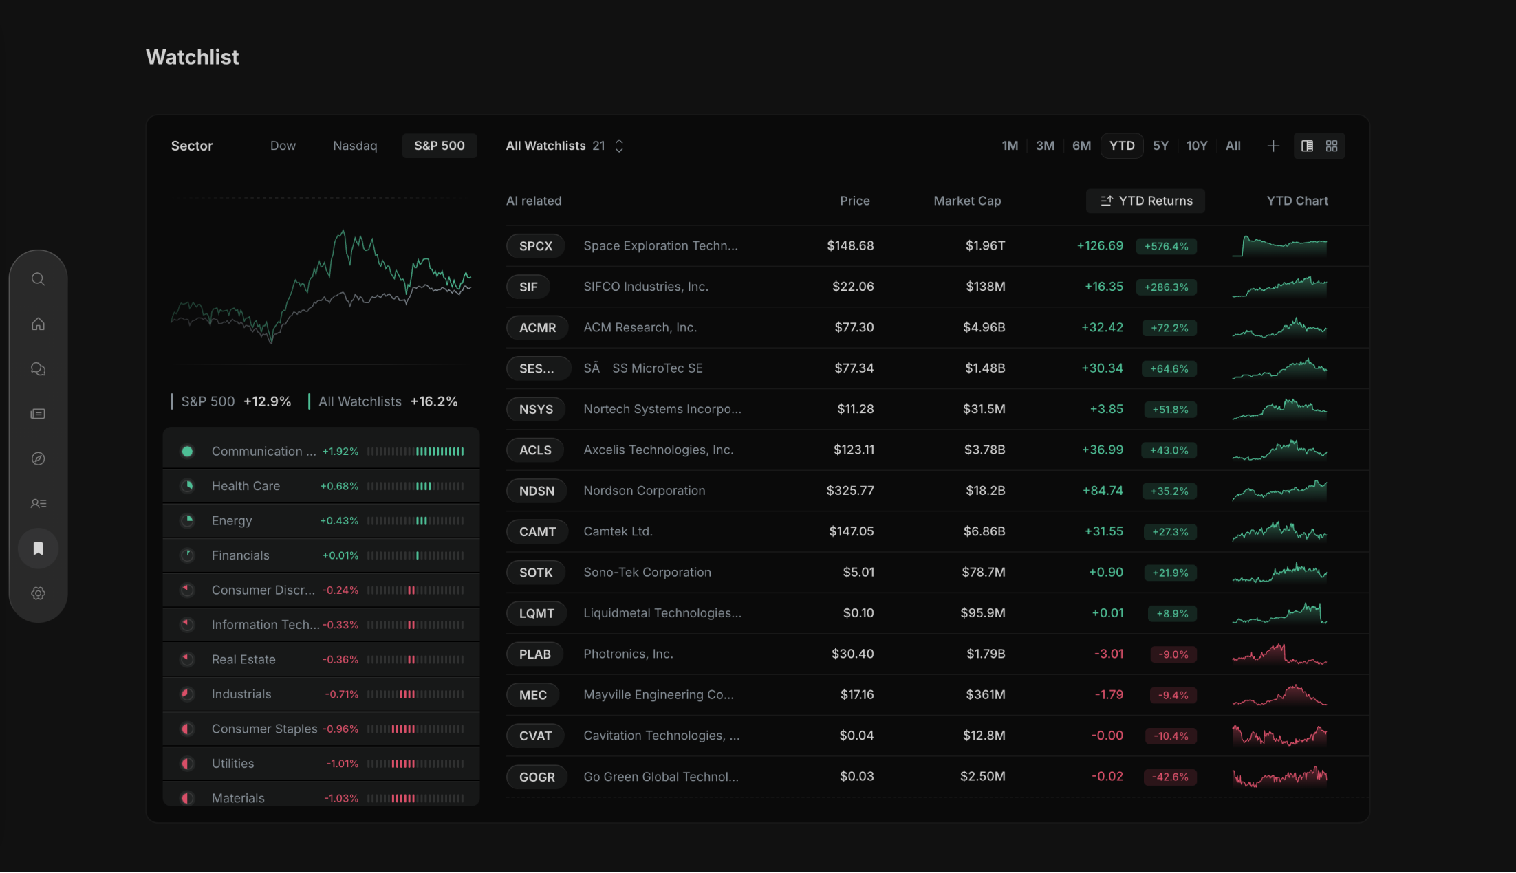This screenshot has width=1516, height=873.
Task: Choose the YTD time range
Action: click(x=1122, y=146)
